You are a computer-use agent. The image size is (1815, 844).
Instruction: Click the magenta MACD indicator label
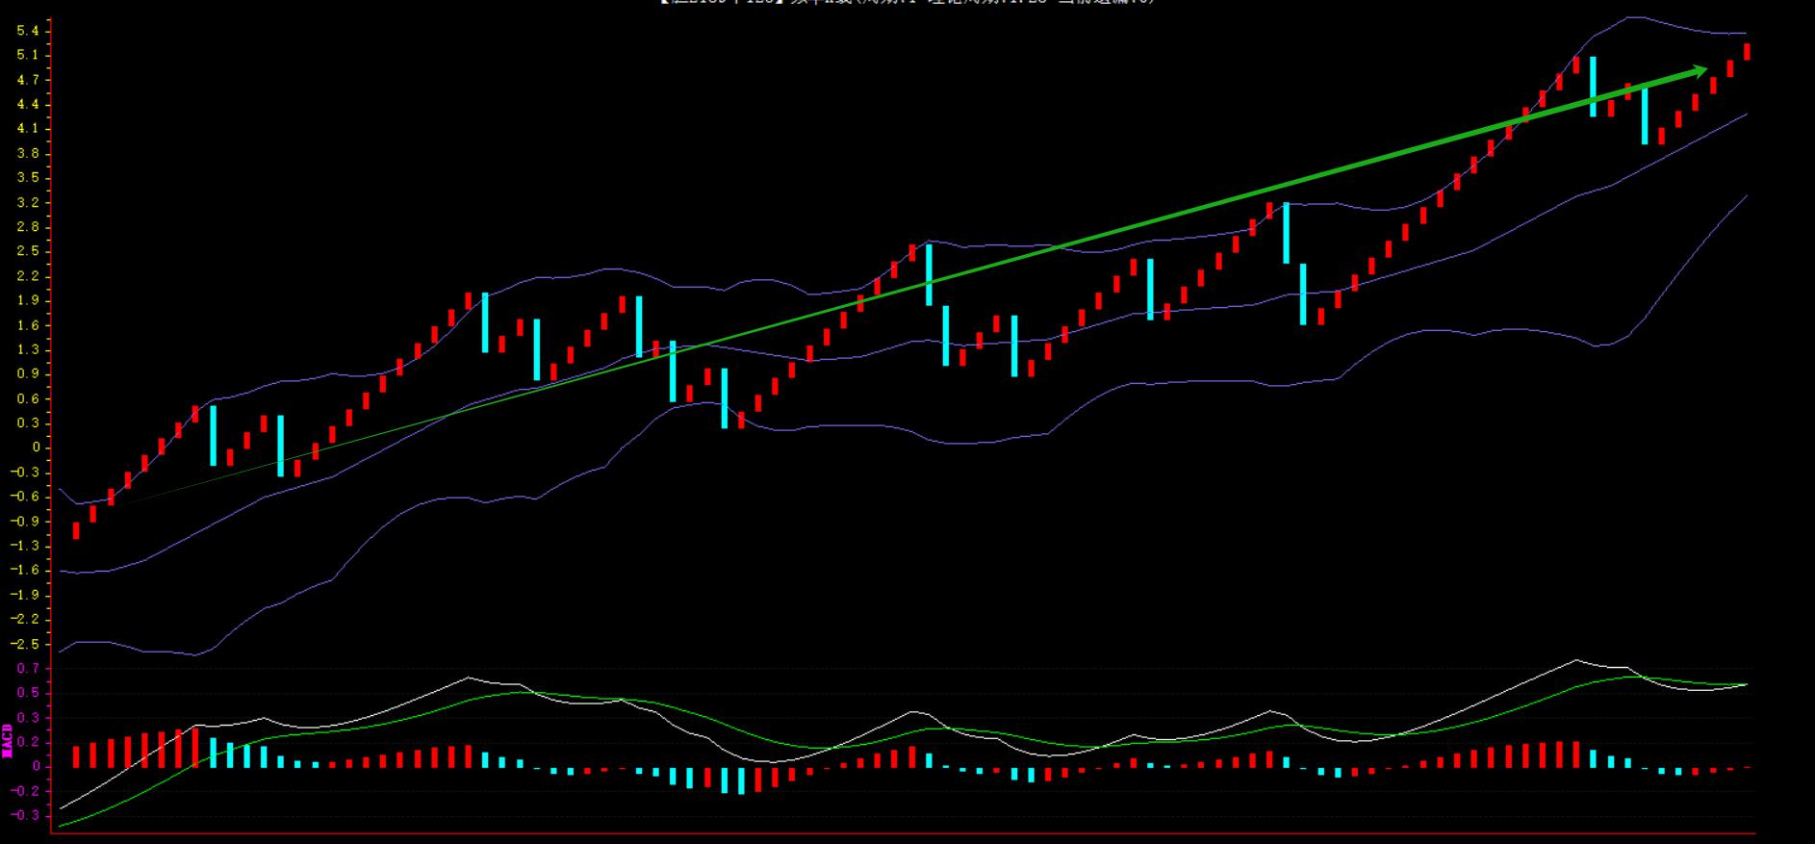(x=8, y=741)
